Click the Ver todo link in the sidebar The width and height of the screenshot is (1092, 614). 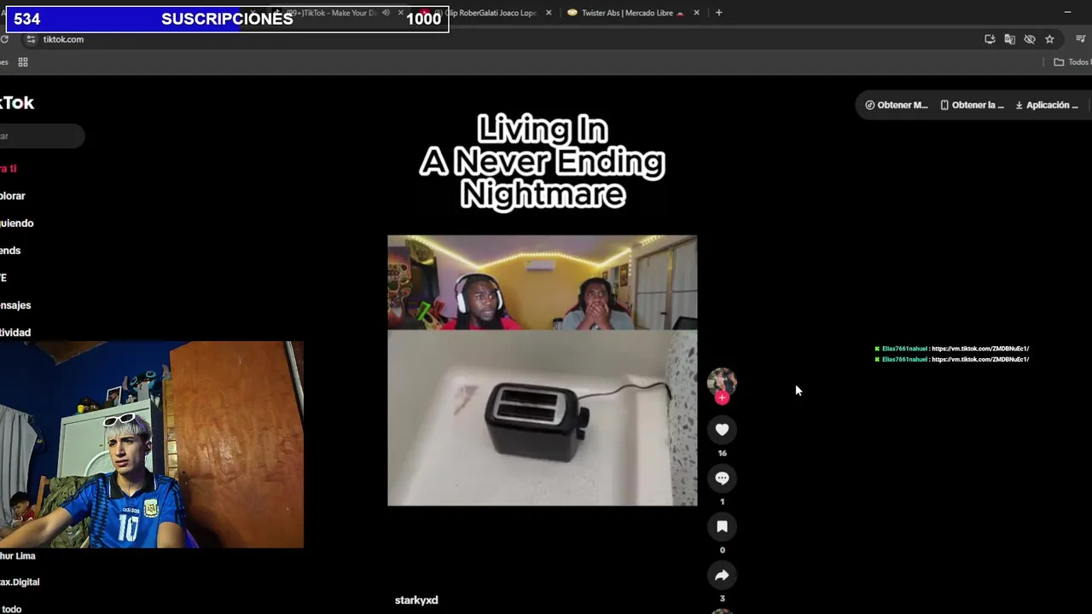pos(11,608)
